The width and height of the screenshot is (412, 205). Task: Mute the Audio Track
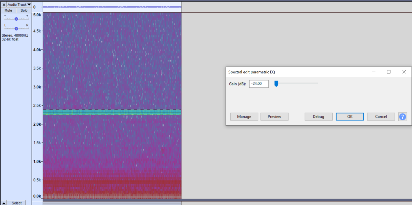(x=8, y=10)
